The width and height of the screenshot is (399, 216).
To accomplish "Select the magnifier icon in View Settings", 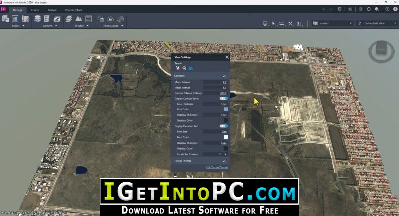I will [x=184, y=68].
